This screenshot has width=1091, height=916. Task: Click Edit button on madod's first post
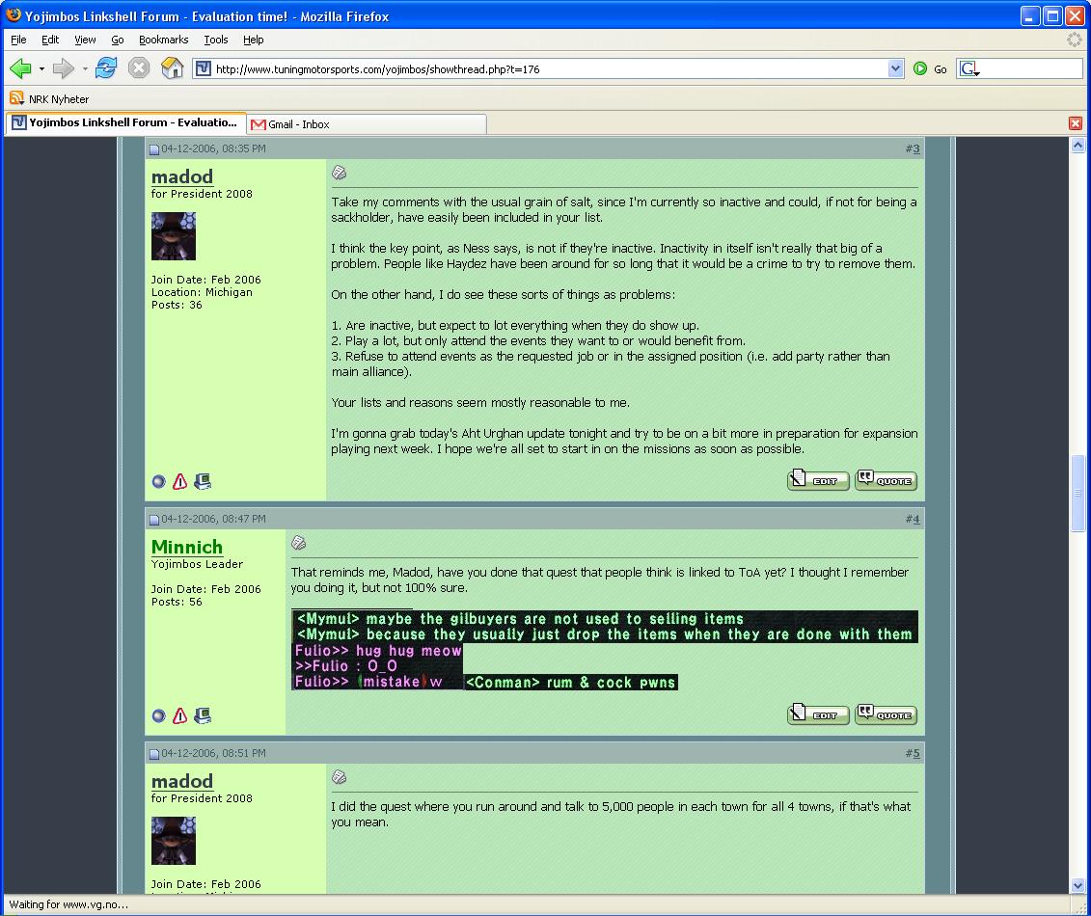[x=818, y=480]
